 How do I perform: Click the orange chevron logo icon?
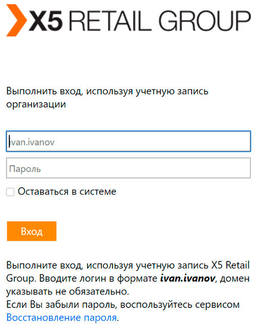(16, 21)
